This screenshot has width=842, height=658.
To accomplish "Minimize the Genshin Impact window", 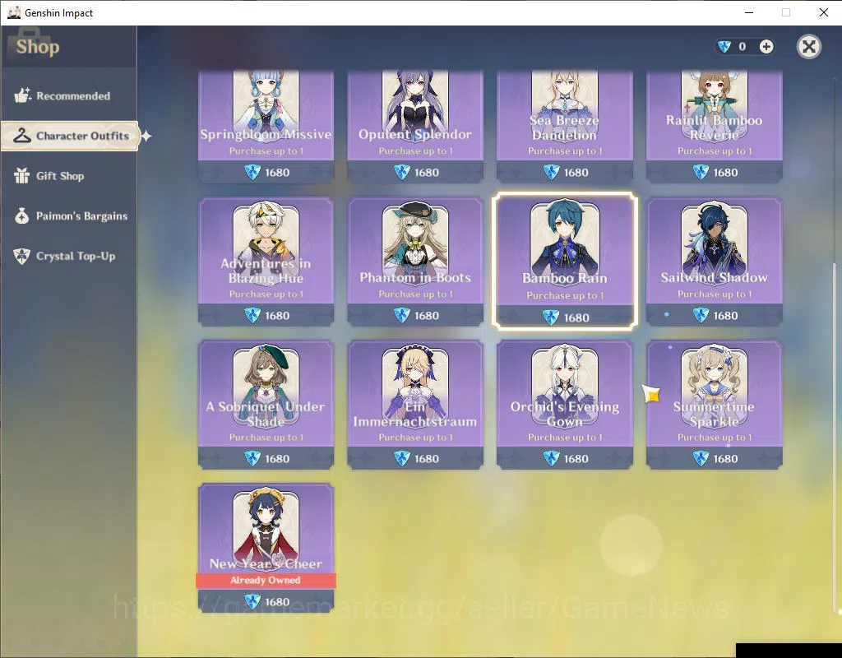I will click(749, 12).
